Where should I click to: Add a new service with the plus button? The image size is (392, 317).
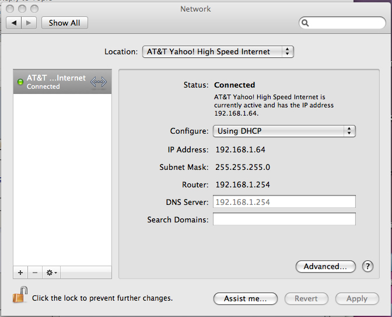[x=20, y=273]
